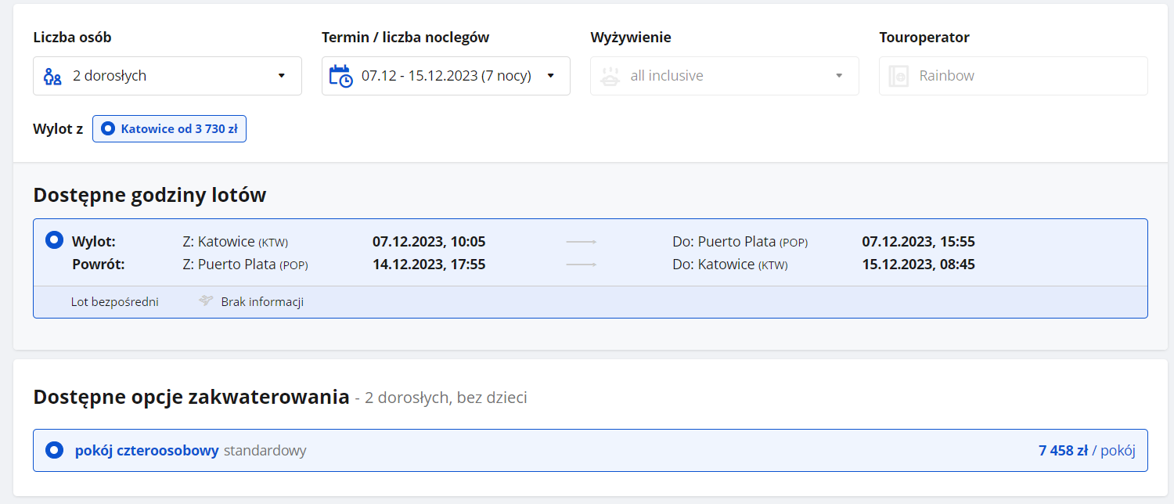The height and width of the screenshot is (504, 1174).
Task: Open the 2 dorosłych dropdown
Action: coord(167,76)
